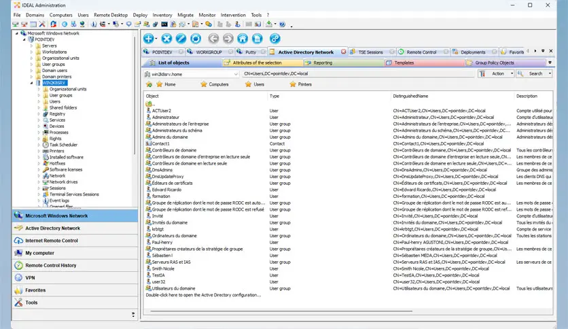Click the horizontal scrollbar under object list
568x329 pixels.
pyautogui.click(x=281, y=311)
